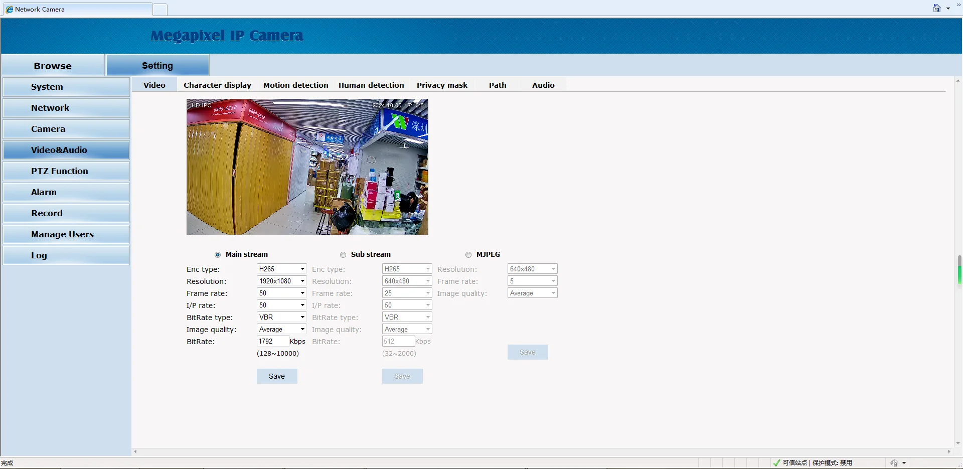Select the Sub stream radio button
Screen dimensions: 963x469
point(343,255)
